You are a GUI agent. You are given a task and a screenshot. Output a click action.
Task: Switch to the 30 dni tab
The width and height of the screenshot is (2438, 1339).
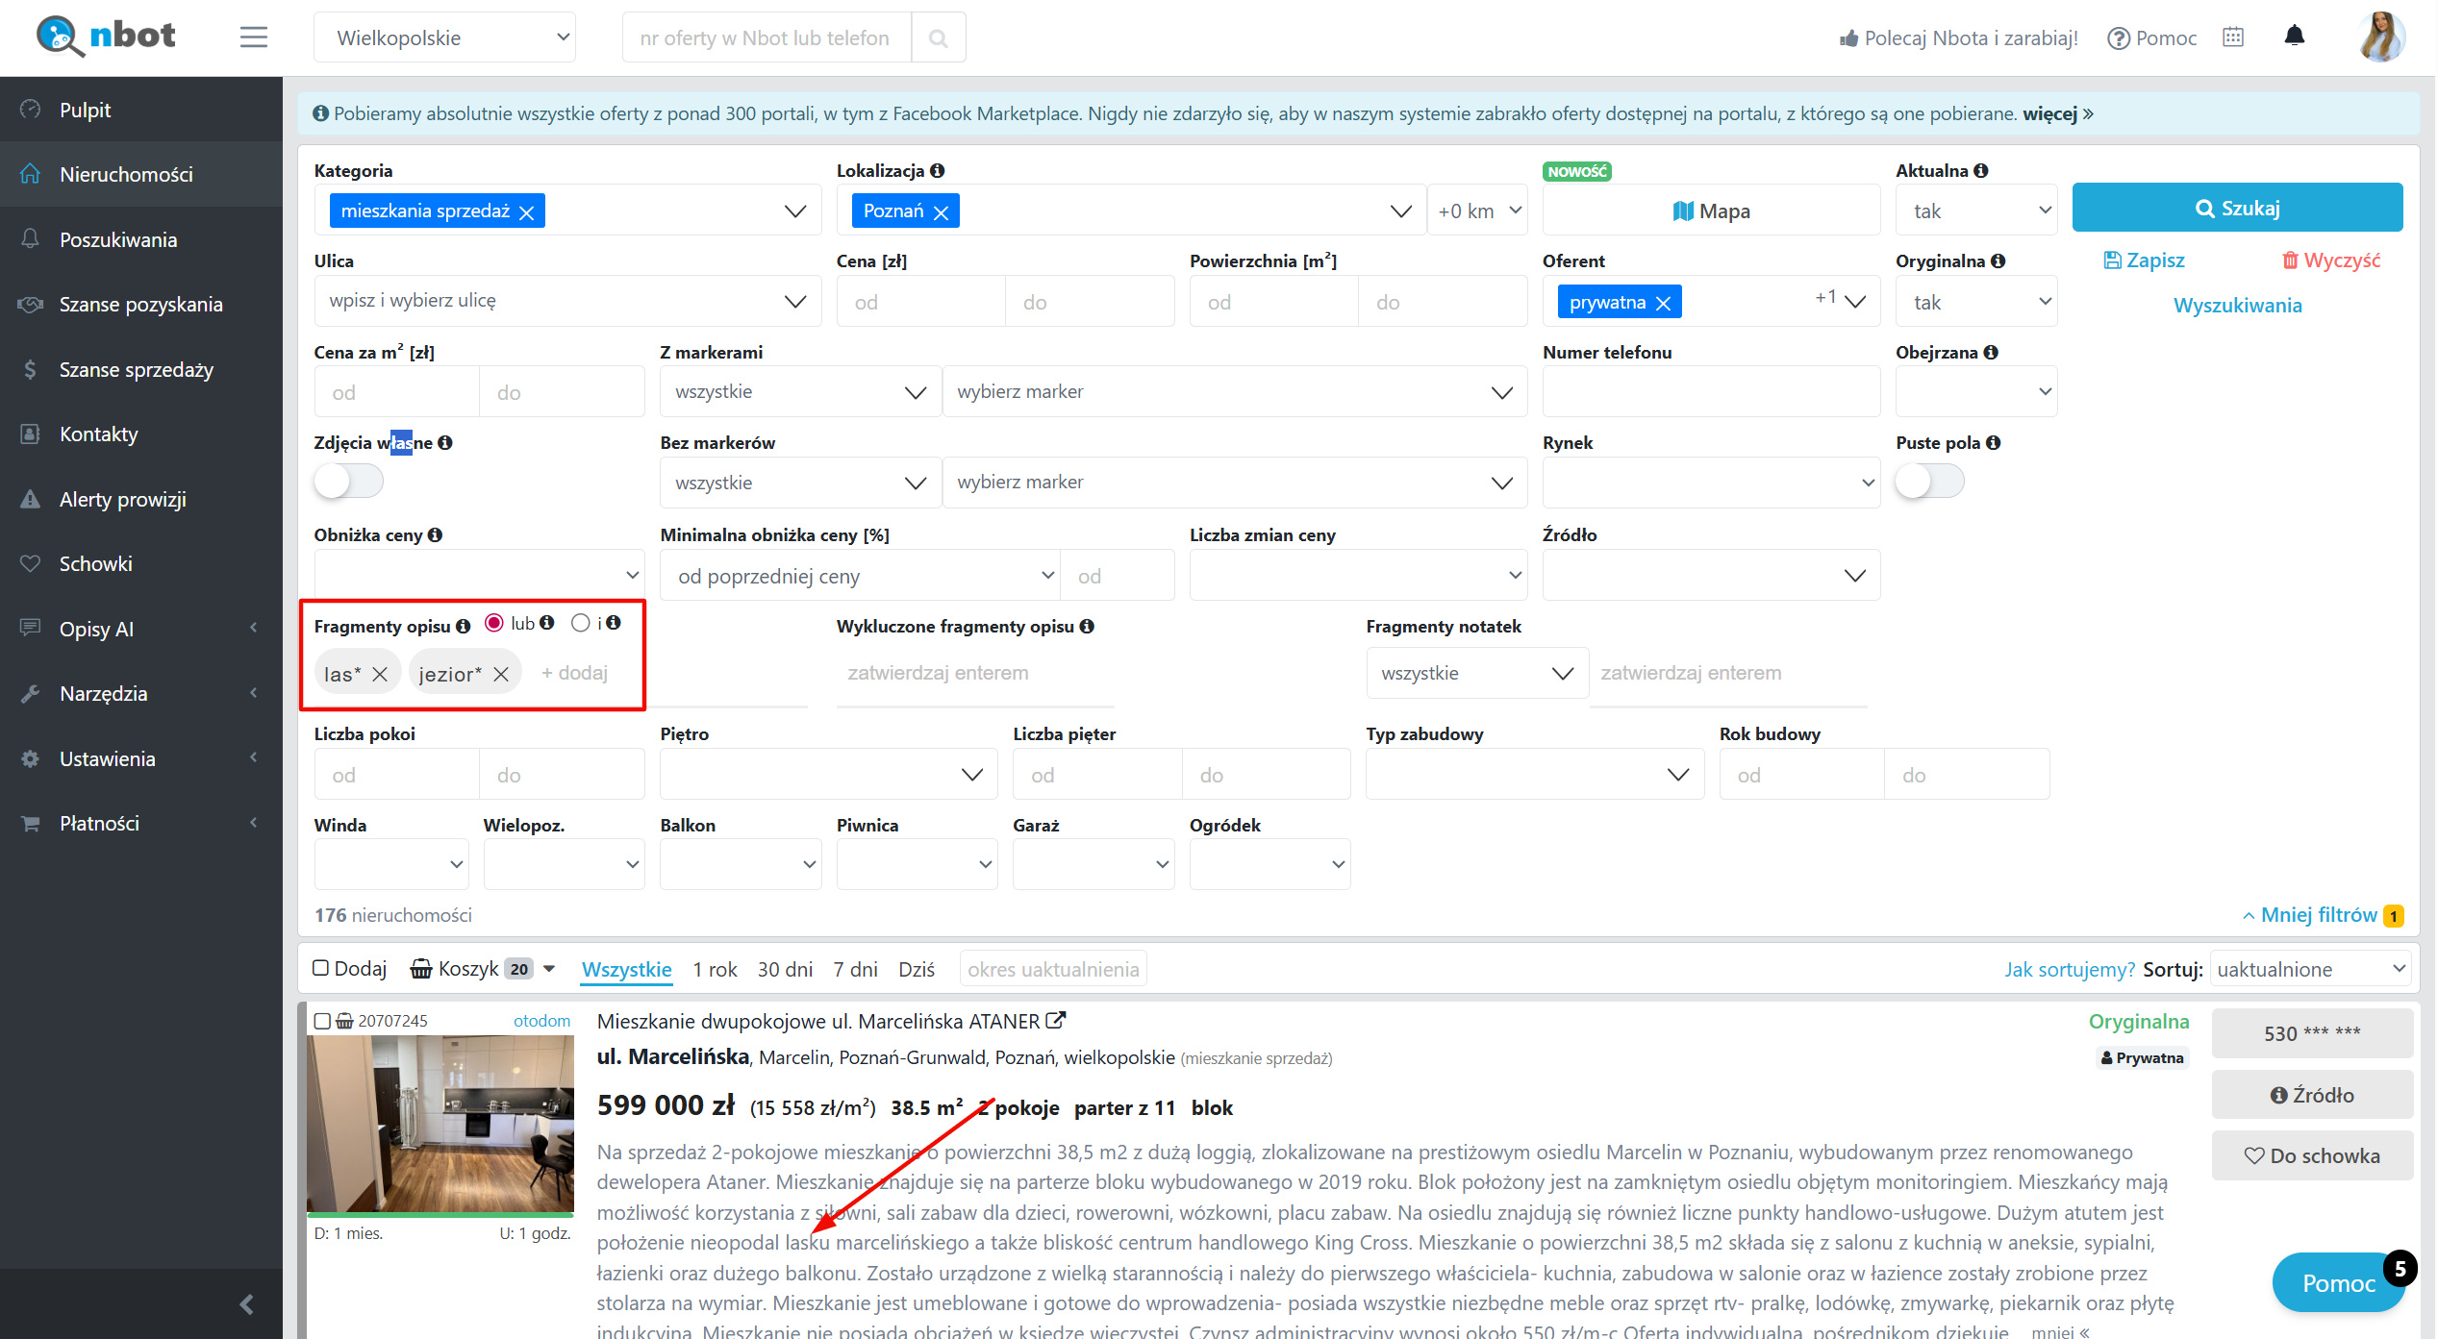point(785,969)
